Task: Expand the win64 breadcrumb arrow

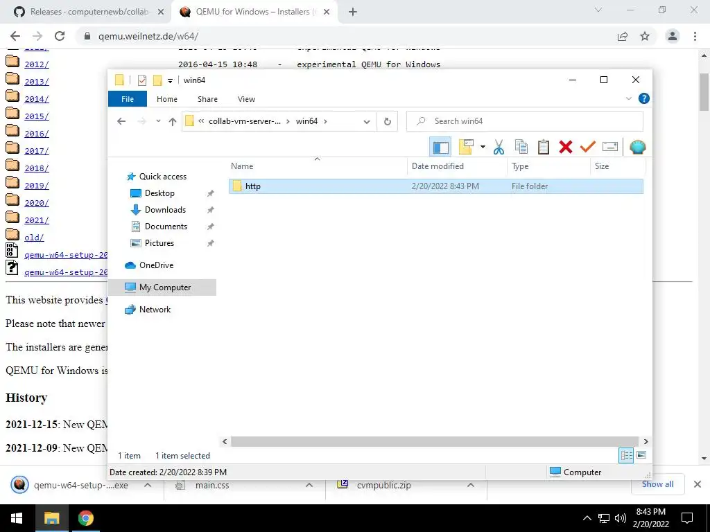Action: pos(325,121)
